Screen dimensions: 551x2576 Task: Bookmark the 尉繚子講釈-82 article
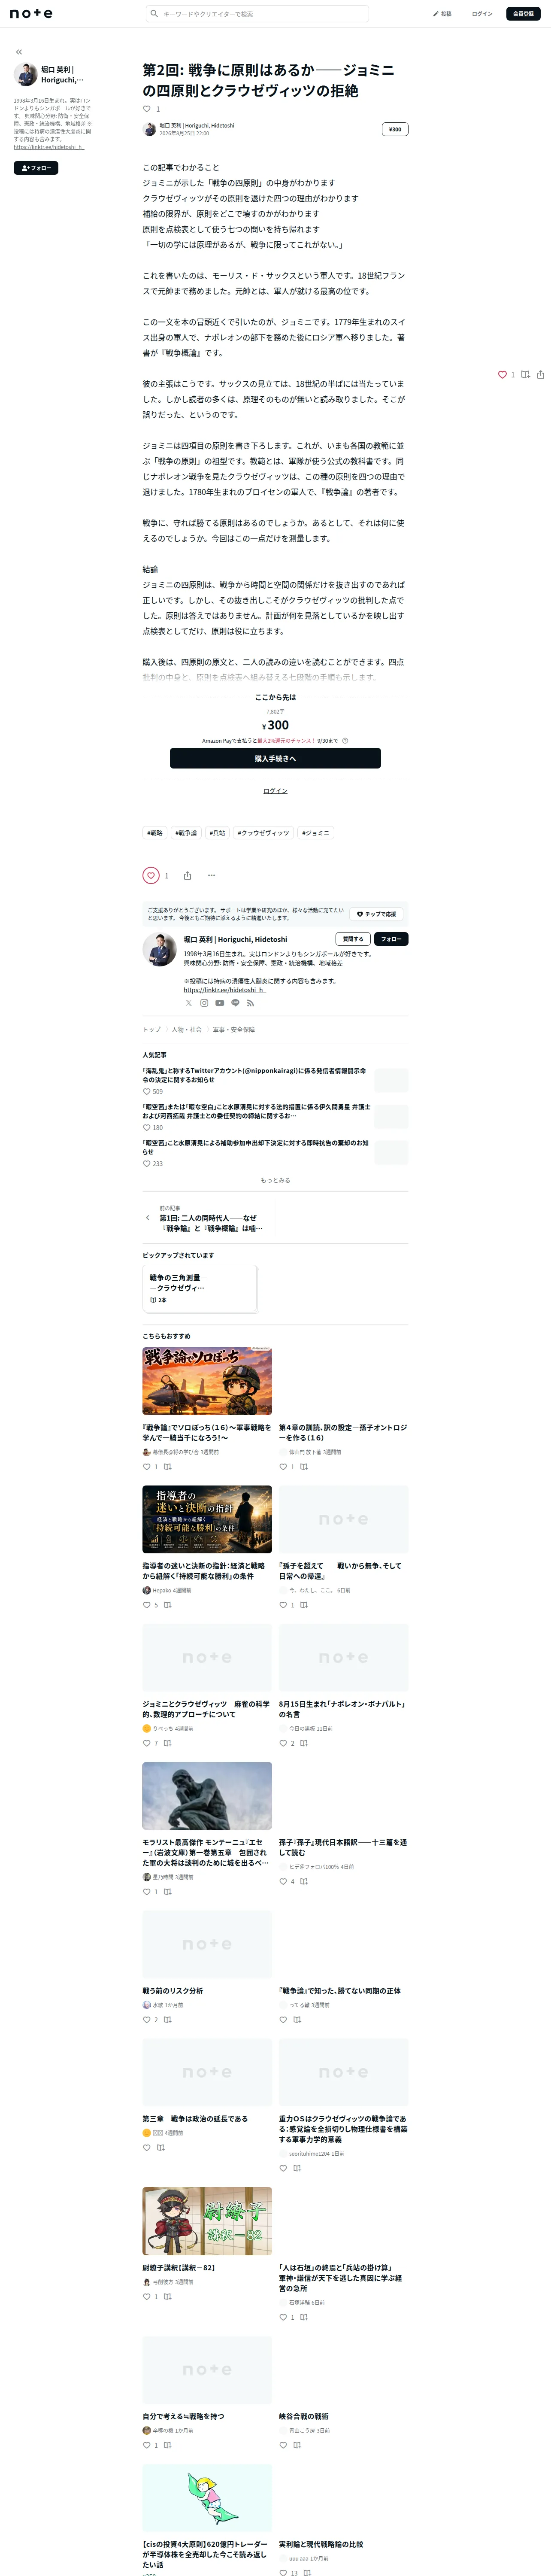point(167,2296)
